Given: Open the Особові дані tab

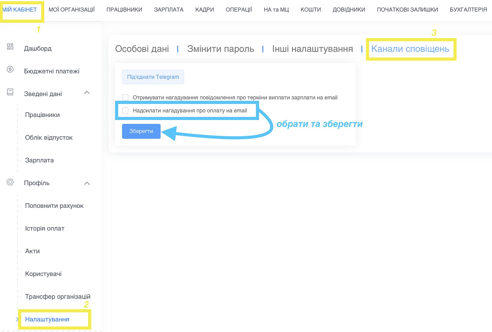Looking at the screenshot, I should (x=142, y=49).
